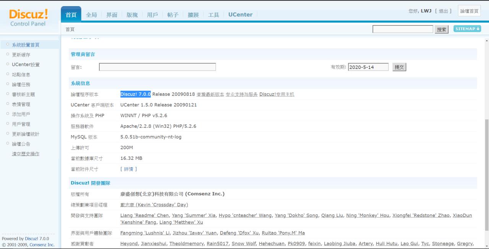The height and width of the screenshot is (249, 489).
Task: Open the SITEMAP button
Action: 467,29
